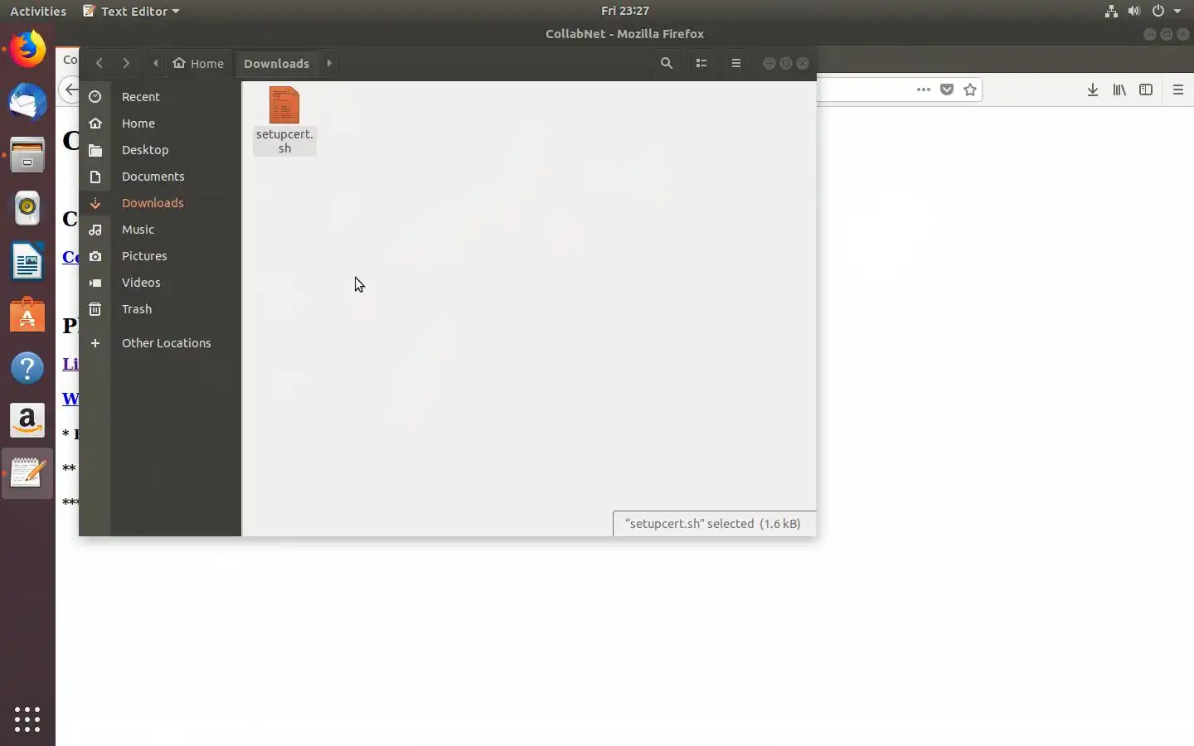
Task: Save page to Pocket in Firefox
Action: pos(947,90)
